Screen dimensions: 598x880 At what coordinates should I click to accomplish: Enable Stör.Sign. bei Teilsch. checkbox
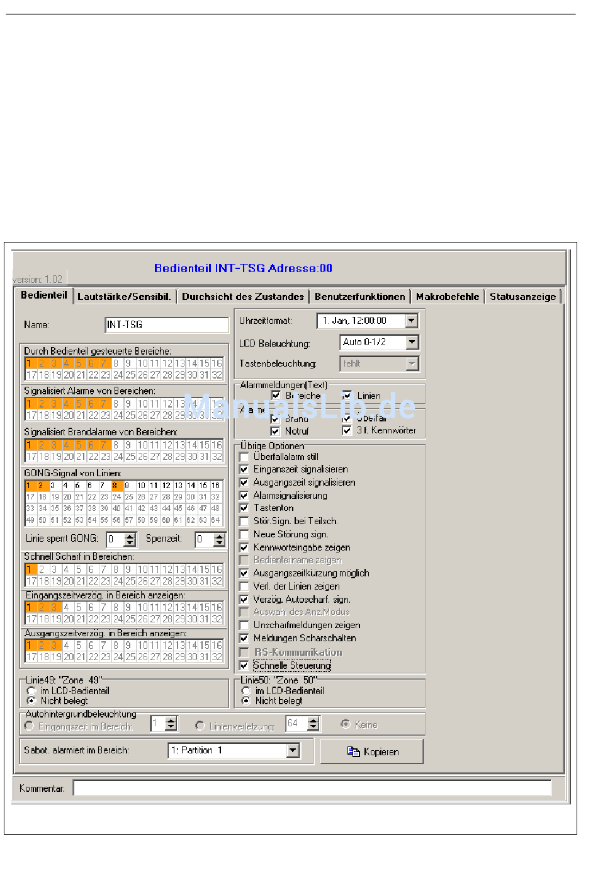(244, 522)
